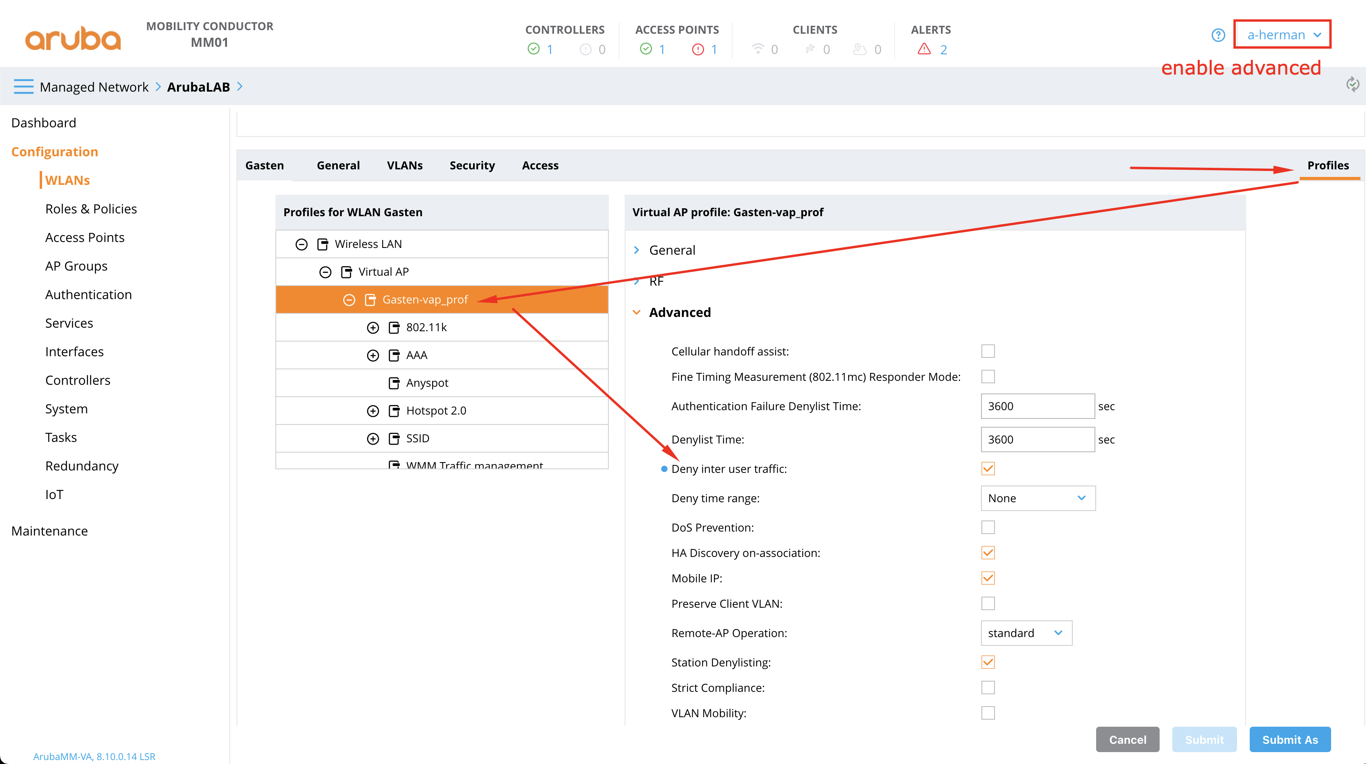The height and width of the screenshot is (764, 1366).
Task: Open the Deny time range dropdown
Action: (1038, 498)
